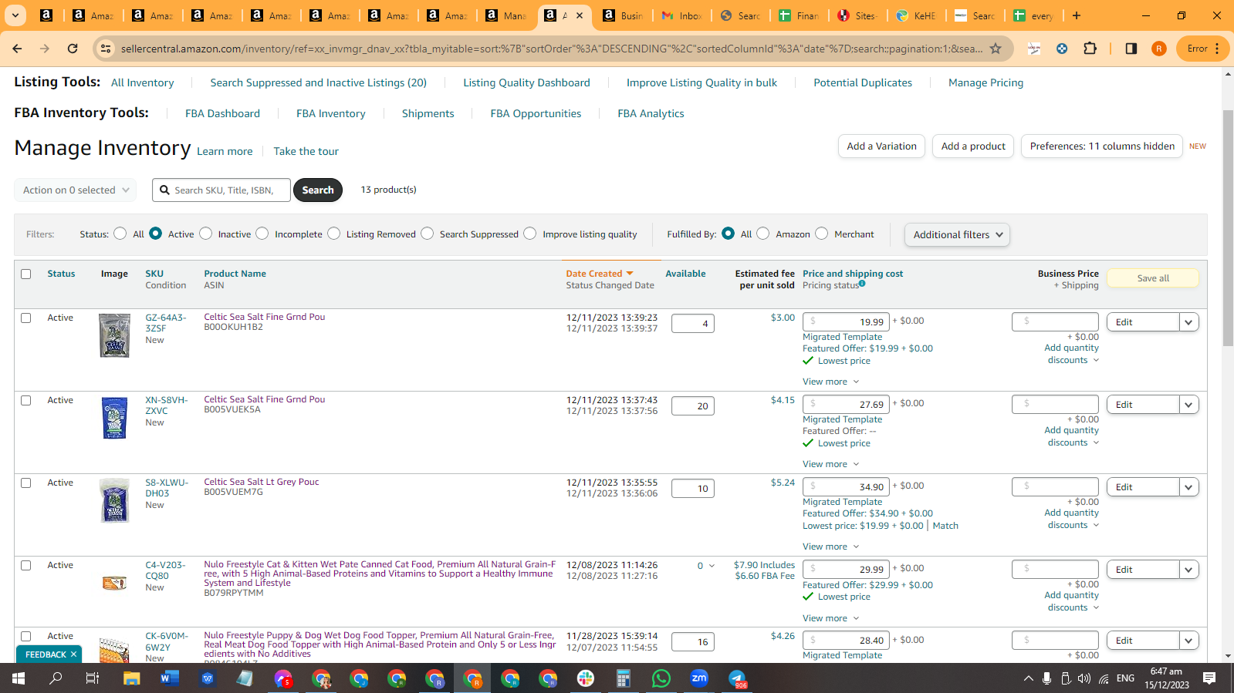Open Zoom from the taskbar

(x=699, y=678)
